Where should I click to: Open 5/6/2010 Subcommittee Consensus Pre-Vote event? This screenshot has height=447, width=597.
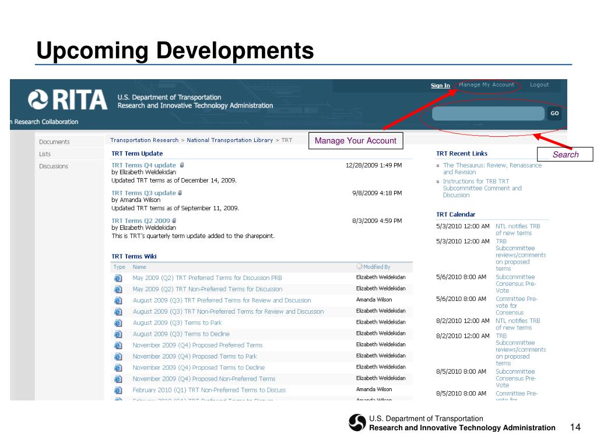[x=515, y=283]
